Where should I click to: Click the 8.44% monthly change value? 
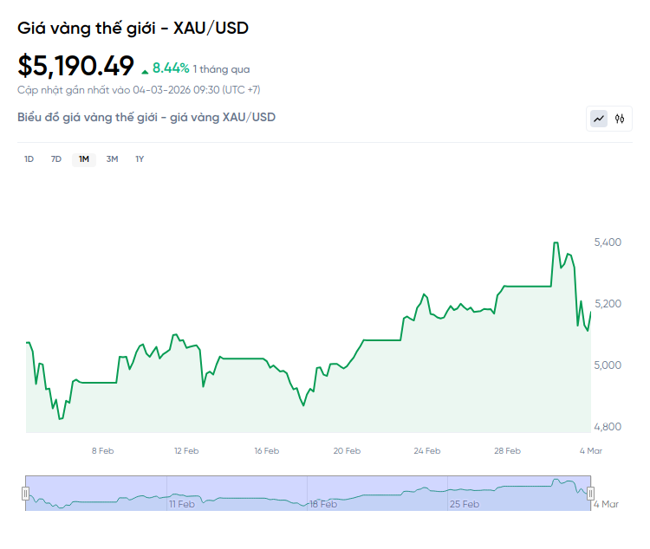coord(171,68)
